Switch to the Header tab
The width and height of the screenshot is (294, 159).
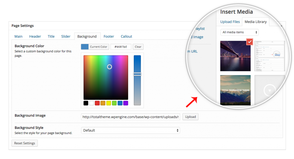35,36
